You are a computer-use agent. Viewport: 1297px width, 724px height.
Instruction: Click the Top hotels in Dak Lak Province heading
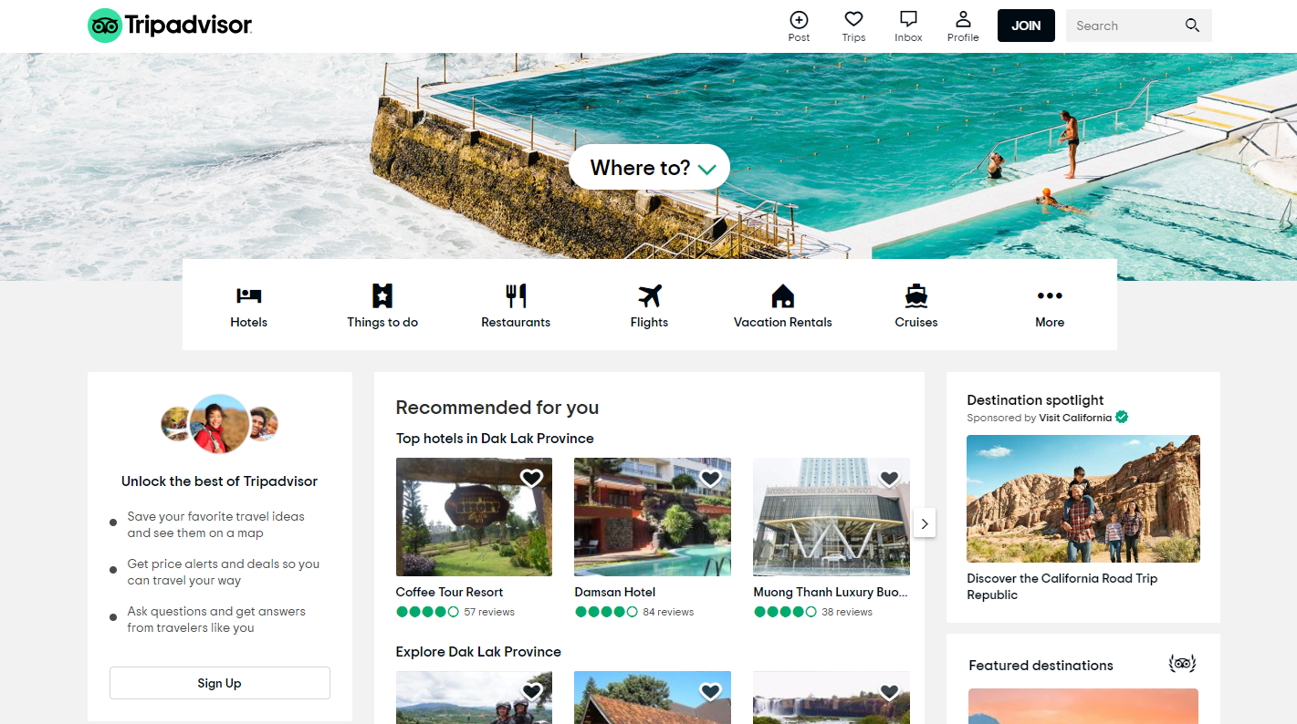coord(495,439)
